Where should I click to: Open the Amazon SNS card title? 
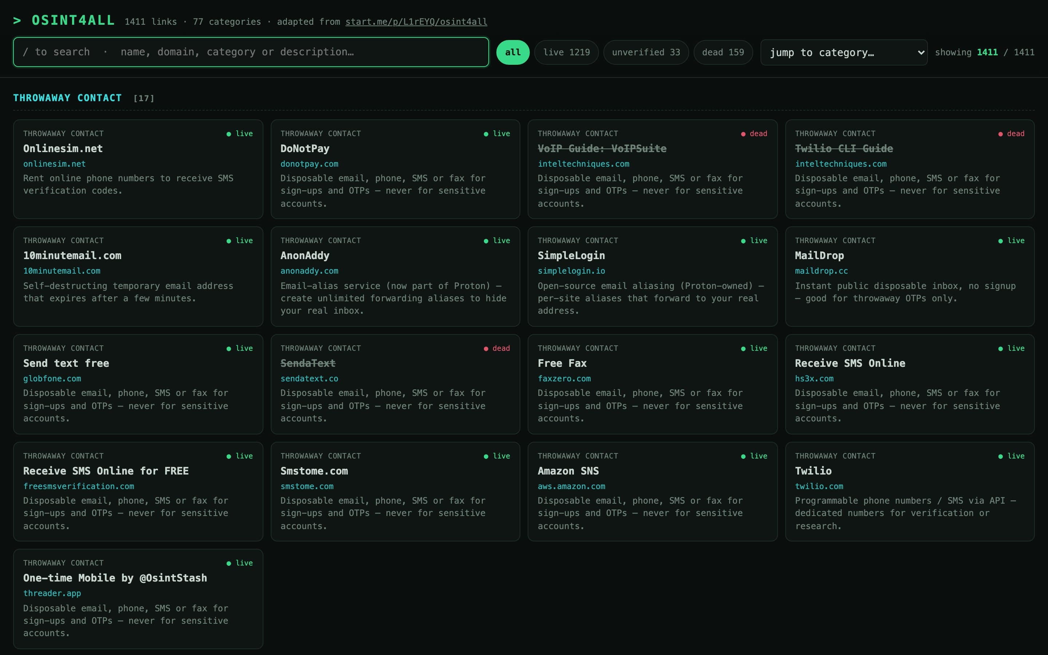pos(568,471)
